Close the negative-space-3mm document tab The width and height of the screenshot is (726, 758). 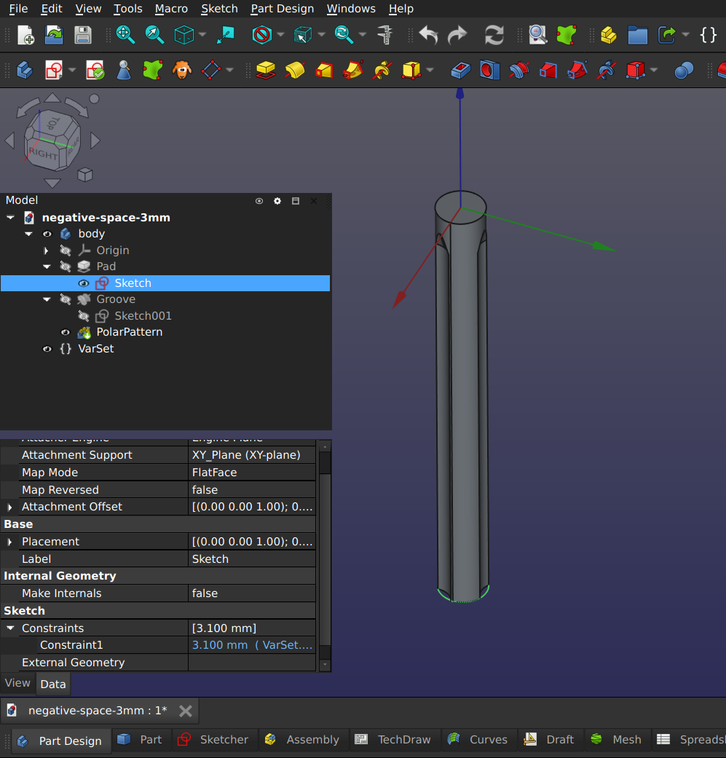pos(186,711)
